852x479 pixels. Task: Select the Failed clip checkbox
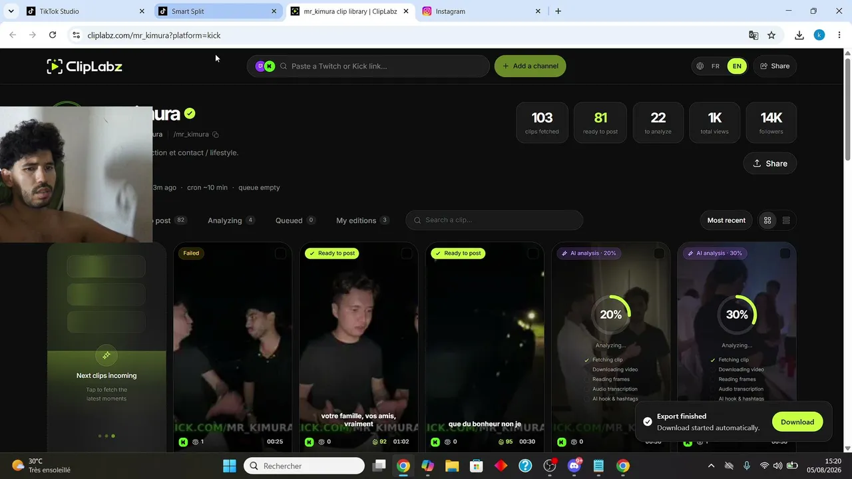coord(280,253)
